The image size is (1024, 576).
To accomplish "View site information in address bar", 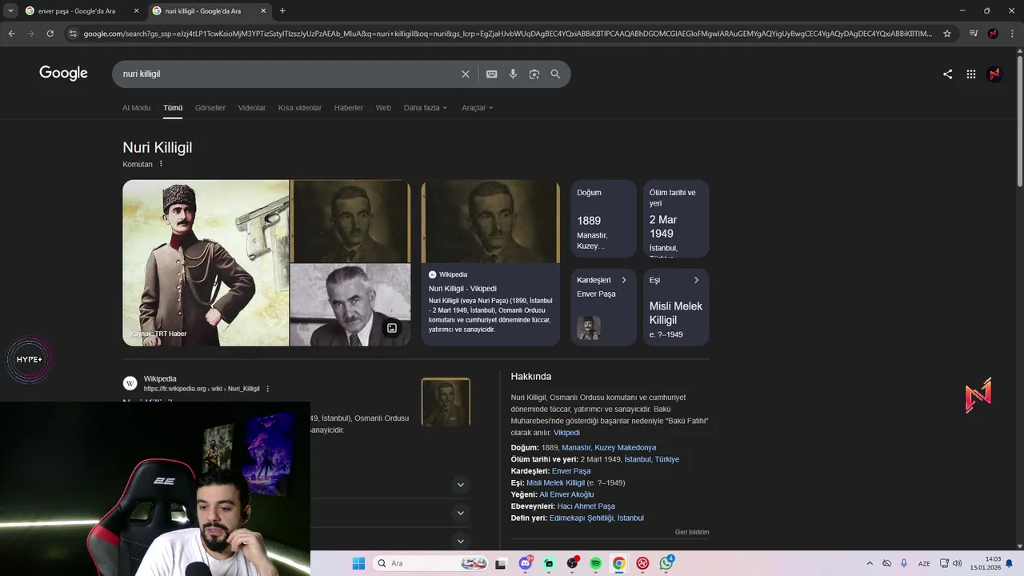I will (x=73, y=34).
